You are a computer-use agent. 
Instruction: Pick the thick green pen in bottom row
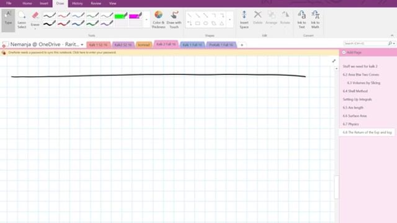[92, 24]
